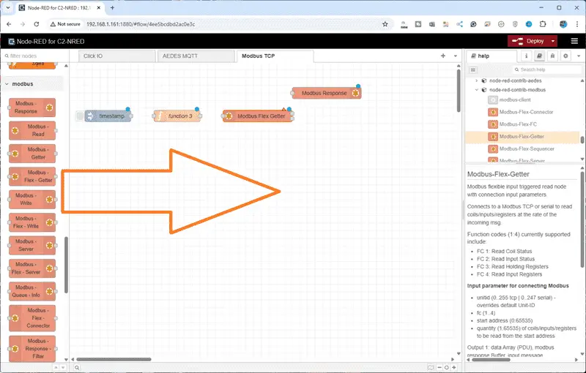Select the Modbus Queue Info palette node

[32, 291]
